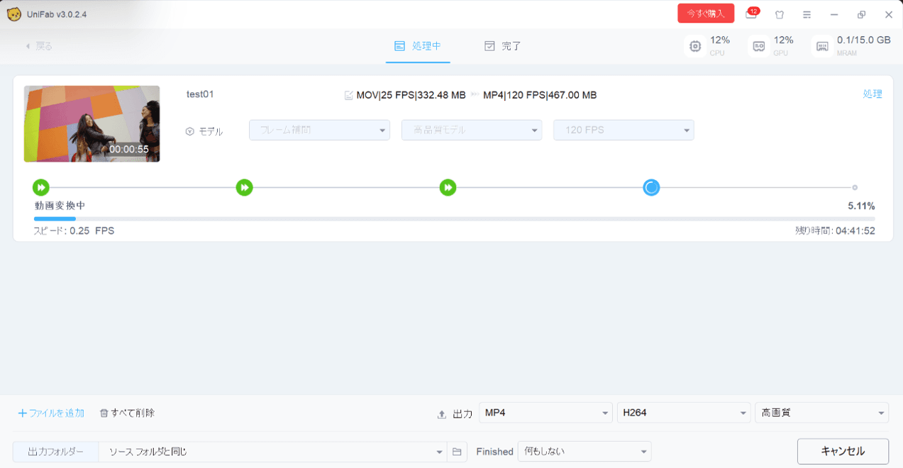
Task: Click the MOV|25 FPS|332.48 MB source info
Action: [x=411, y=95]
